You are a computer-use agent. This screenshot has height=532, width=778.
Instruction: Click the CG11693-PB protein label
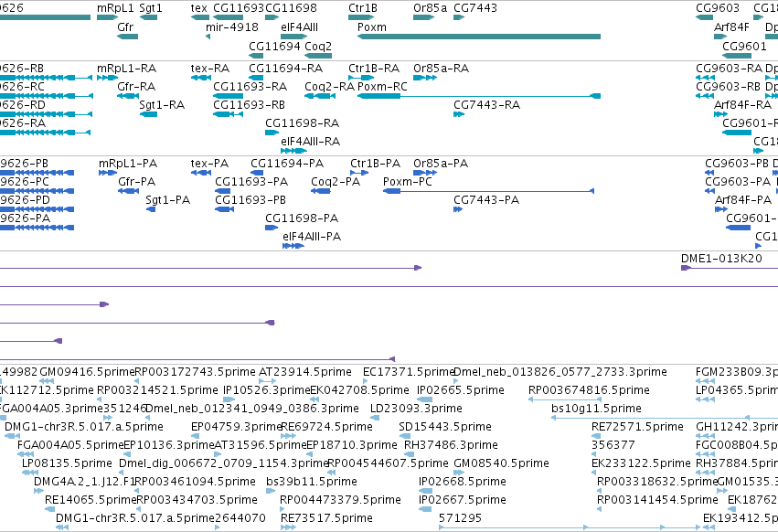250,200
